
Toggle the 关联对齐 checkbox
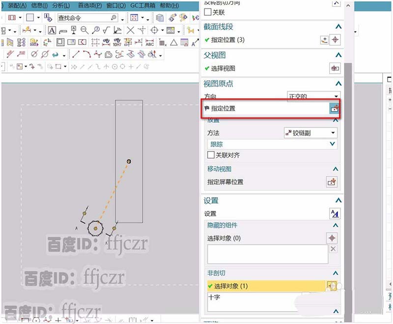point(211,155)
